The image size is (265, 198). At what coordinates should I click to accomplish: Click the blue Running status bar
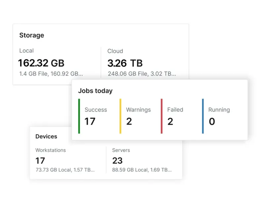click(203, 116)
